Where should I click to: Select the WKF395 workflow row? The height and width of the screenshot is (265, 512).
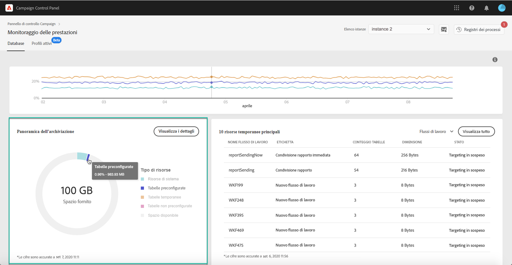357,215
